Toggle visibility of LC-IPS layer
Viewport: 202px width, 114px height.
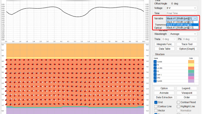tap(155, 68)
